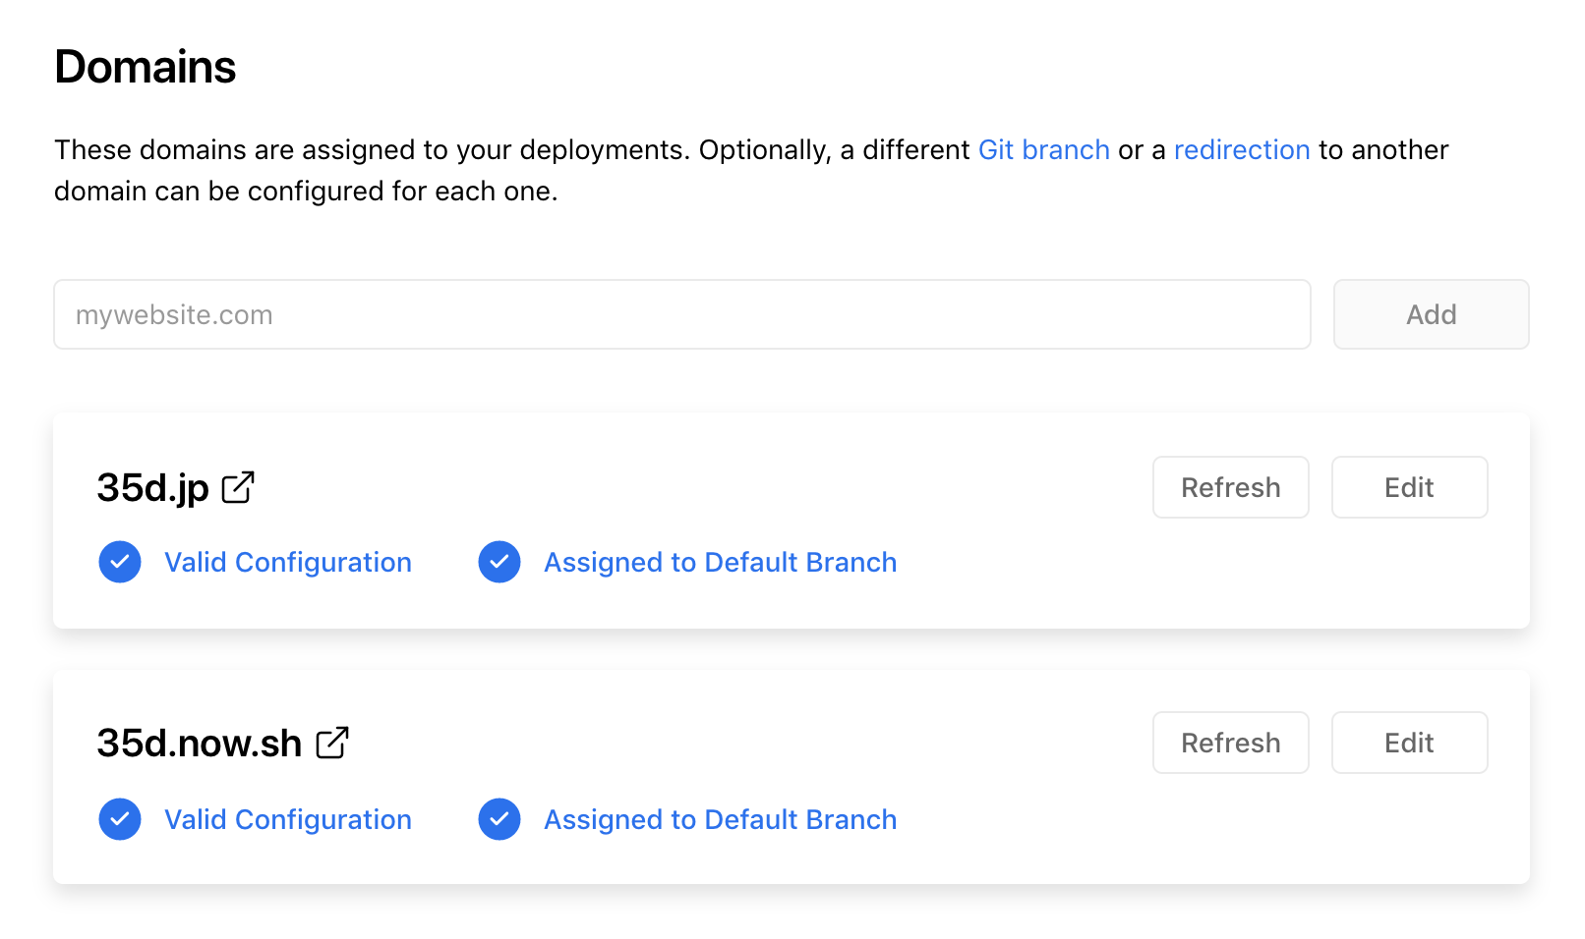This screenshot has height=939, width=1585.
Task: Click the Assigned to Default Branch checkmark for 35d.now.sh
Action: click(499, 819)
